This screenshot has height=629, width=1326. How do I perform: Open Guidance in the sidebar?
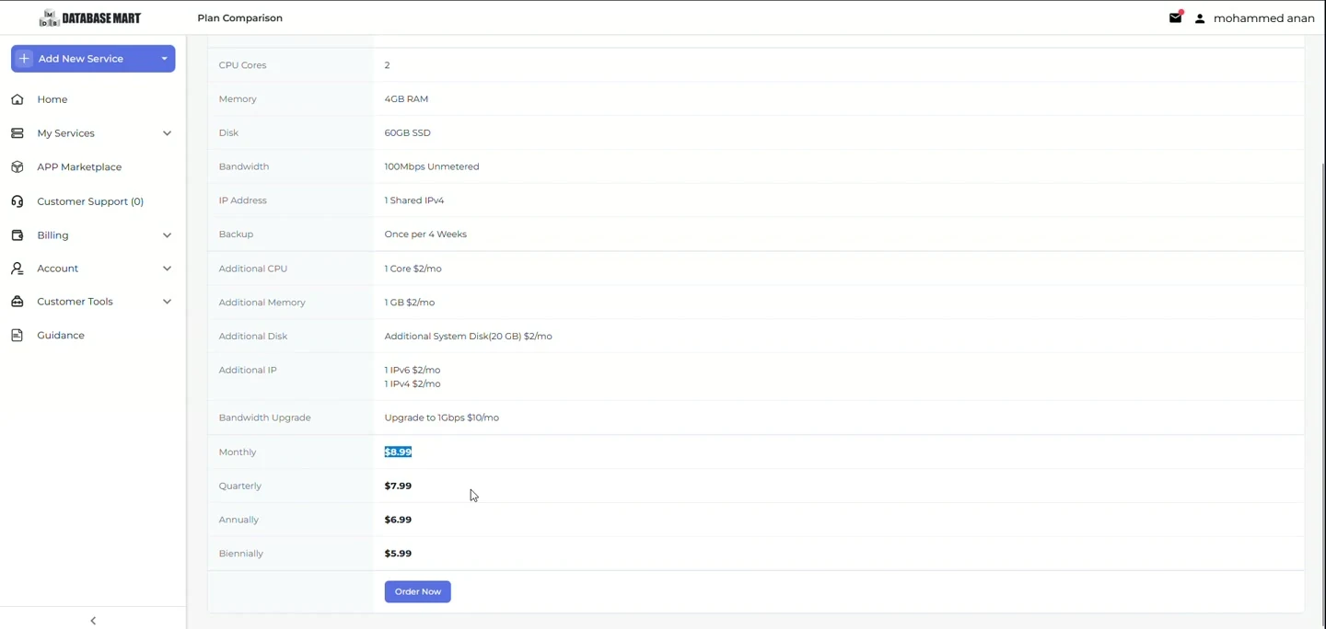[x=61, y=336]
